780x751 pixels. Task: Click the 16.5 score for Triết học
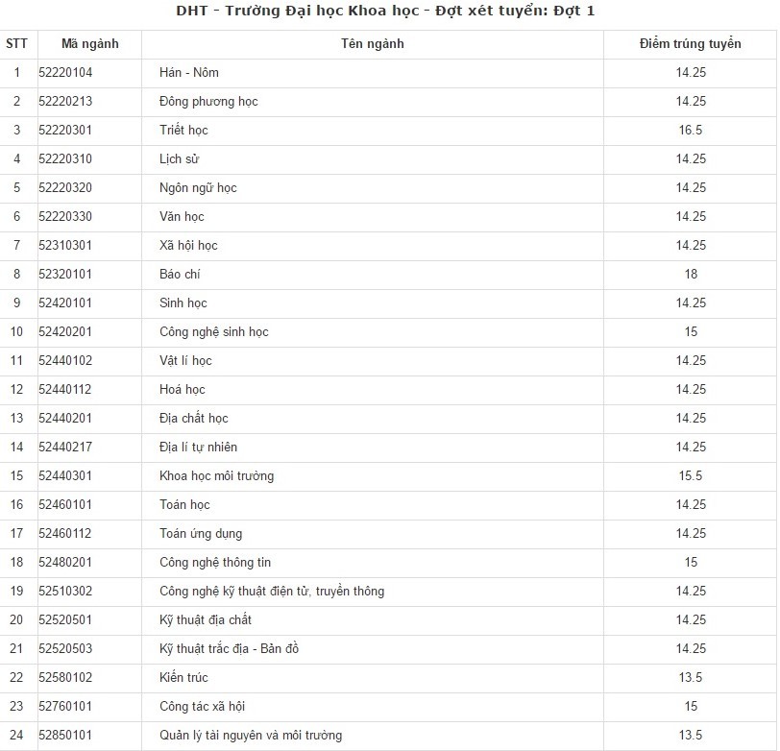click(690, 131)
